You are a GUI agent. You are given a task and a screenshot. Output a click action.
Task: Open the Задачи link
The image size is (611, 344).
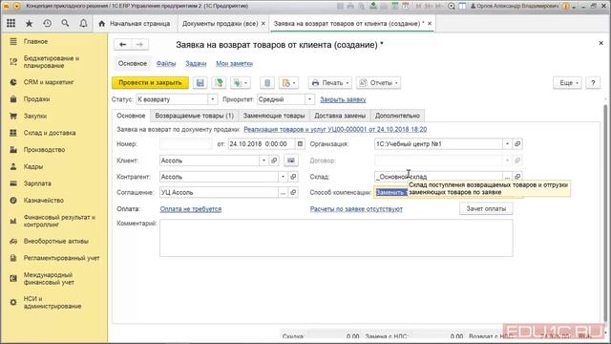click(196, 63)
